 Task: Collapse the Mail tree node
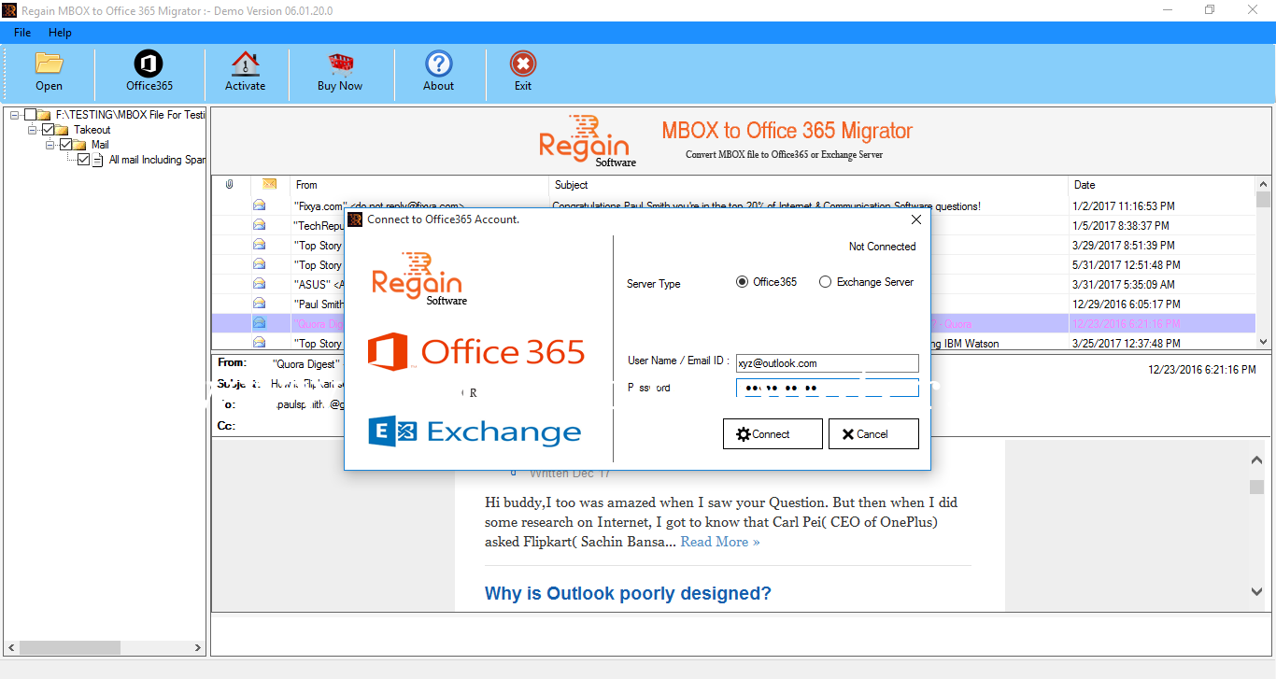coord(50,145)
